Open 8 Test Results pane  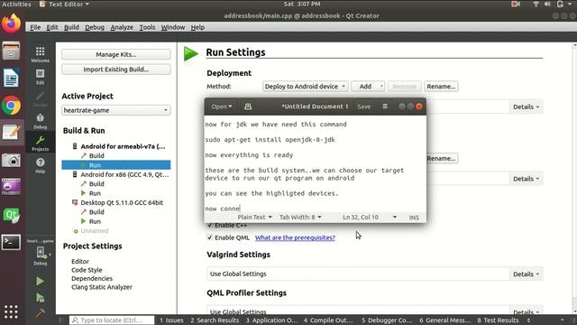498,320
